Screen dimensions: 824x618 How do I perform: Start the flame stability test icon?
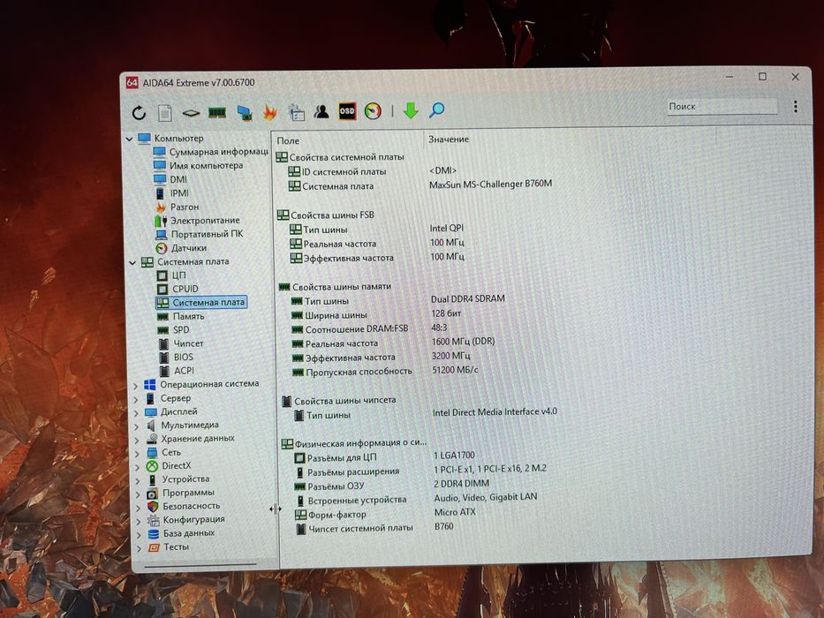click(x=270, y=112)
